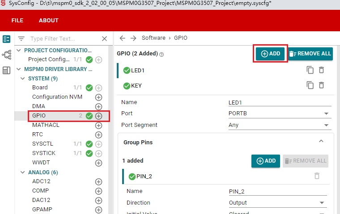Navigate back with the left arrow
Image resolution: width=340 pixels, height=214 pixels.
click(122, 38)
